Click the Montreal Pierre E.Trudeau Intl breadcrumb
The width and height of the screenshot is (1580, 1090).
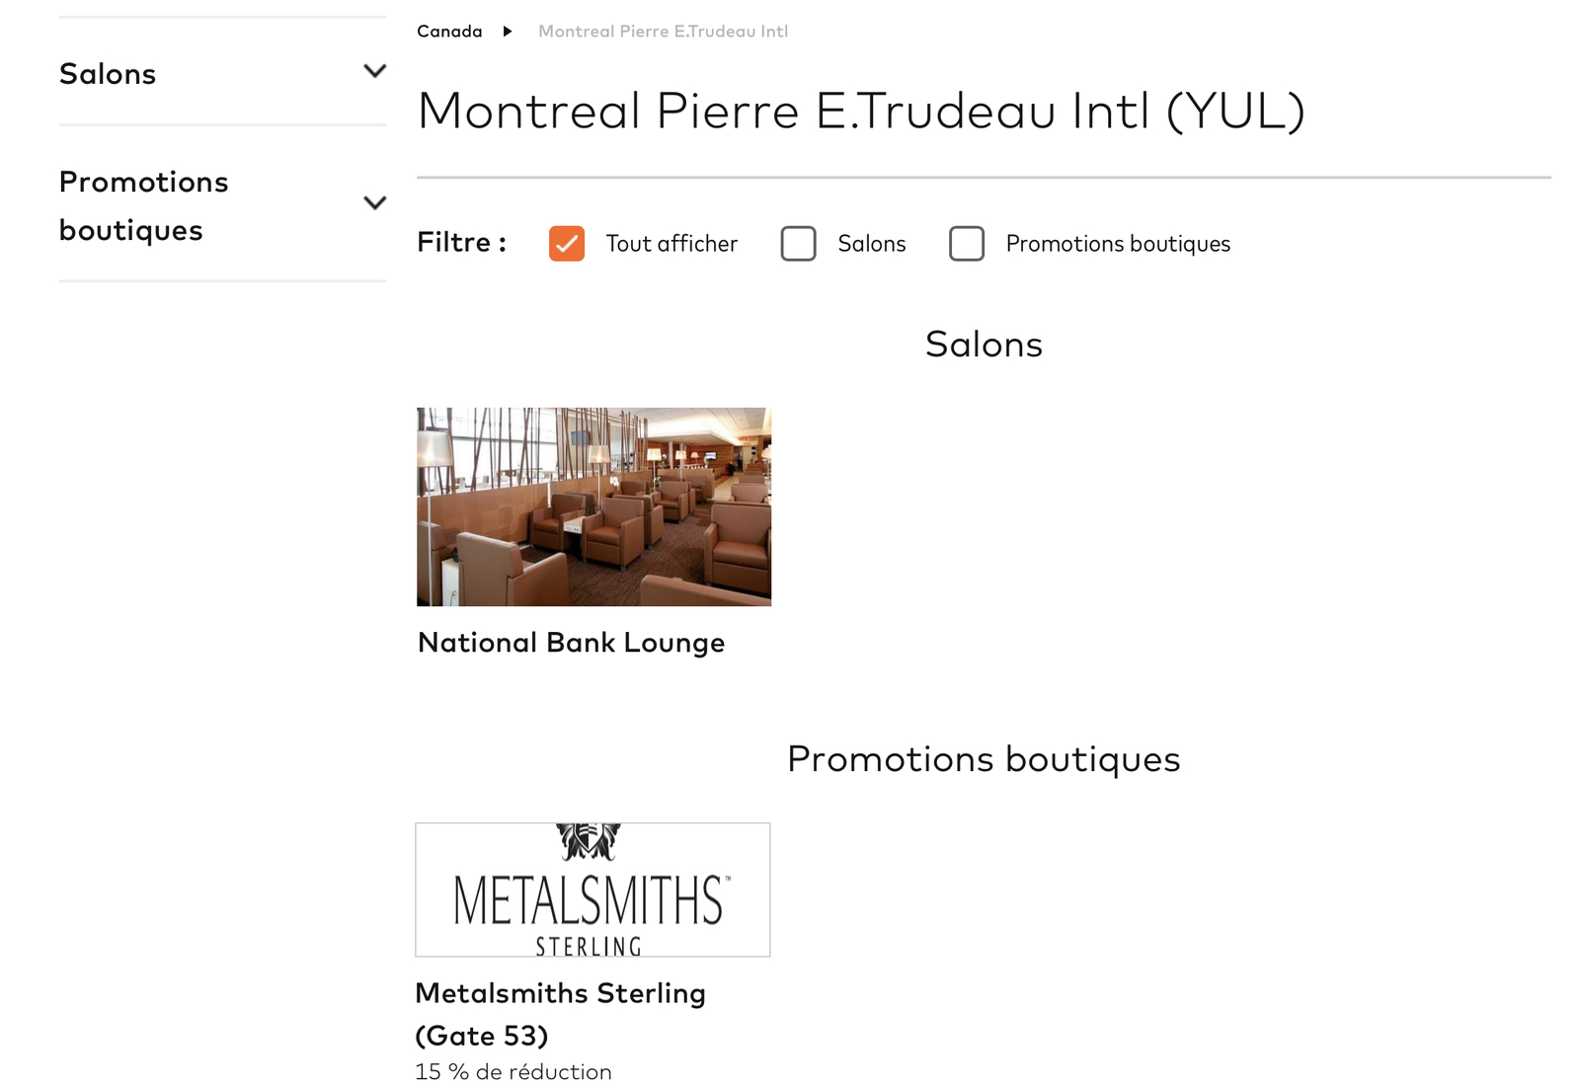[660, 31]
